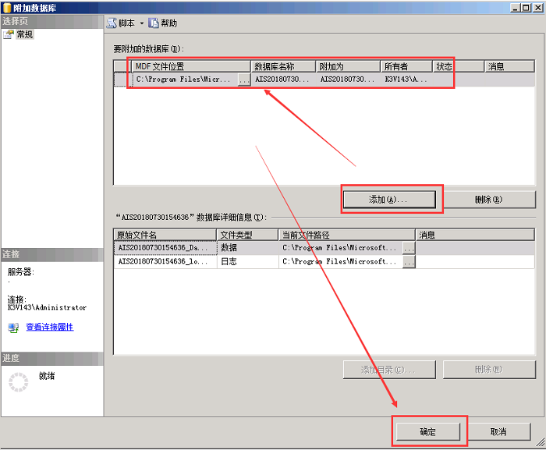Click the upper 删除(R) button
Image resolution: width=546 pixels, height=450 pixels.
(489, 200)
